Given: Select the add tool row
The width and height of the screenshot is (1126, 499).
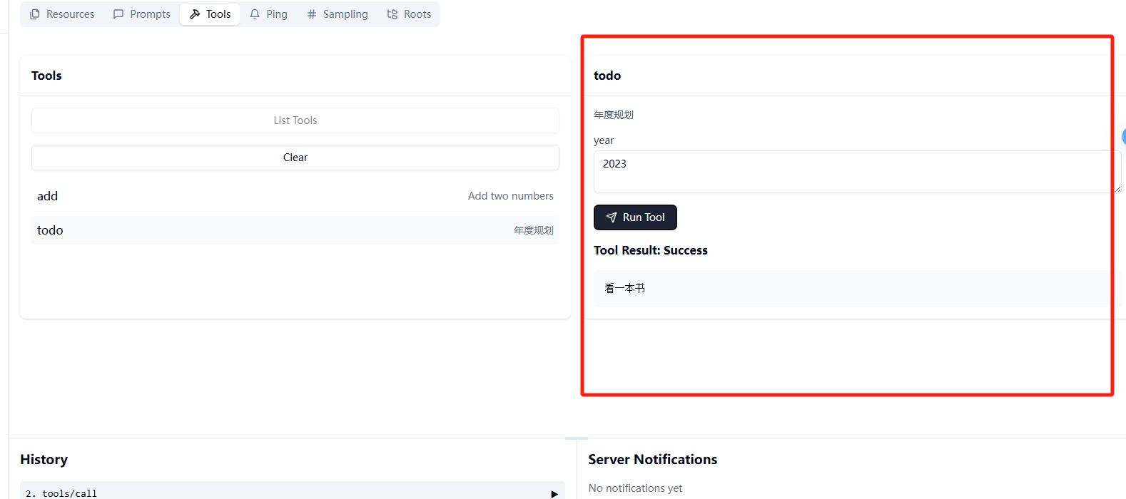Looking at the screenshot, I should click(295, 196).
